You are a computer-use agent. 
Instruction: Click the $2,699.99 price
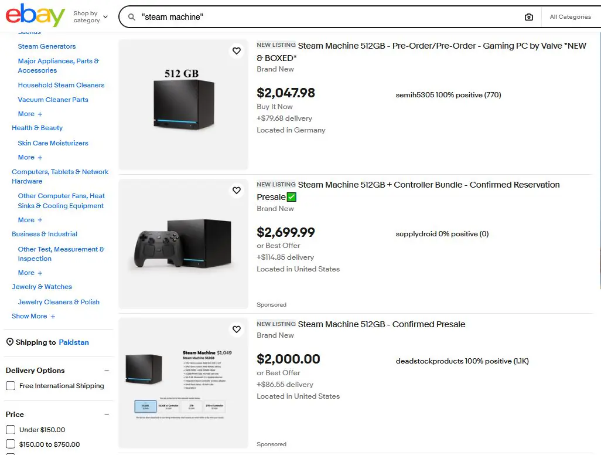[x=285, y=232]
